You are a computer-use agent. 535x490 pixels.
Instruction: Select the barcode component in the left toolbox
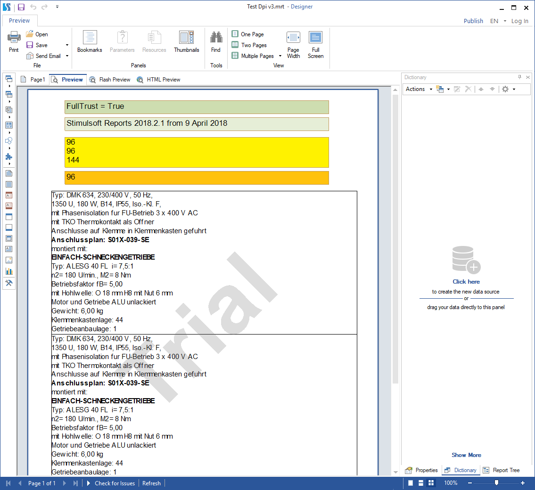(9, 125)
